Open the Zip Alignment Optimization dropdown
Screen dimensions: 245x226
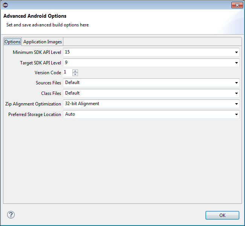click(x=151, y=104)
